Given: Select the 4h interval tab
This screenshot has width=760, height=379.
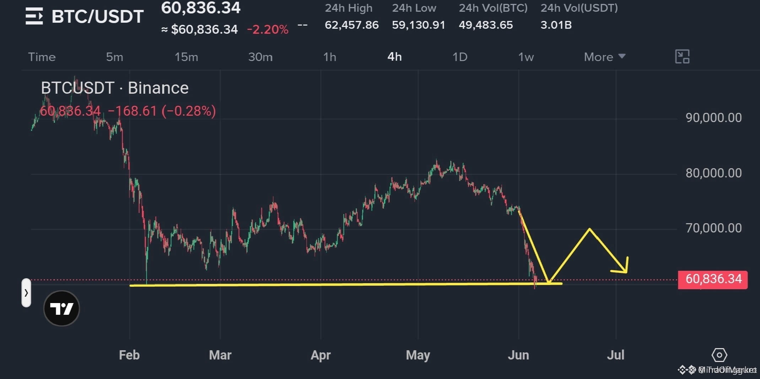Looking at the screenshot, I should pyautogui.click(x=394, y=57).
